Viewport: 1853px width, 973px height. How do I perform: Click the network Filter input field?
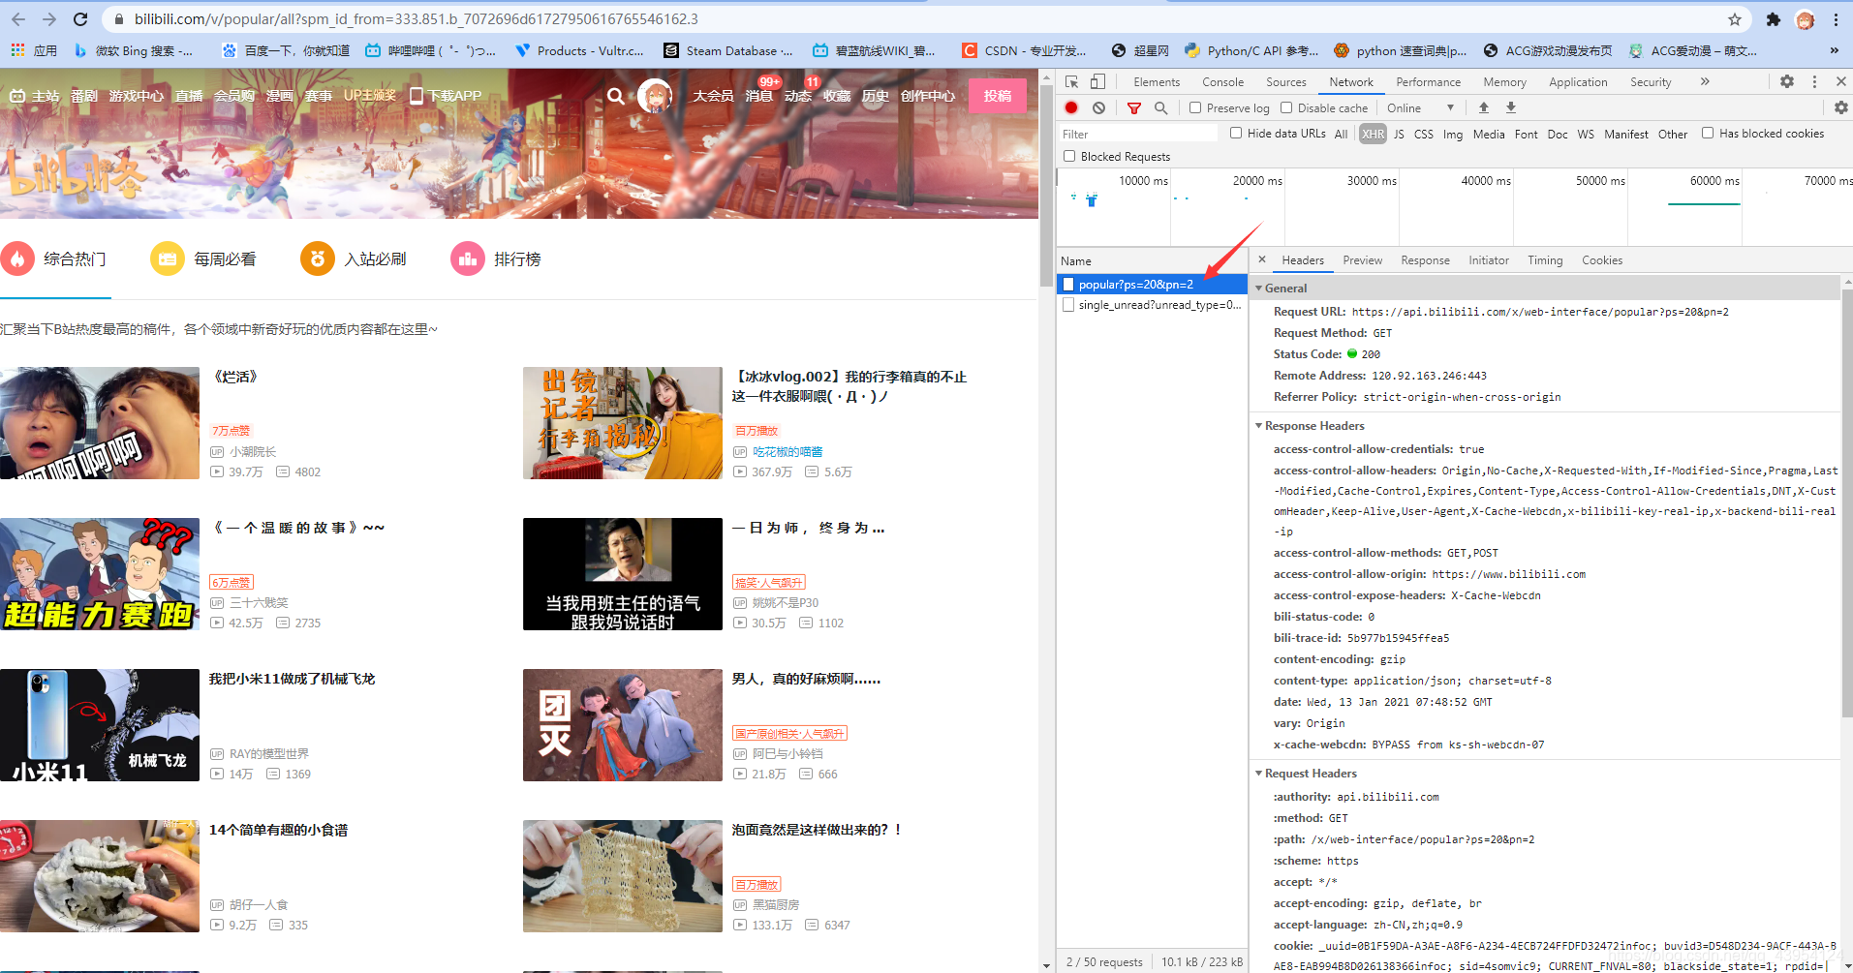(1138, 134)
